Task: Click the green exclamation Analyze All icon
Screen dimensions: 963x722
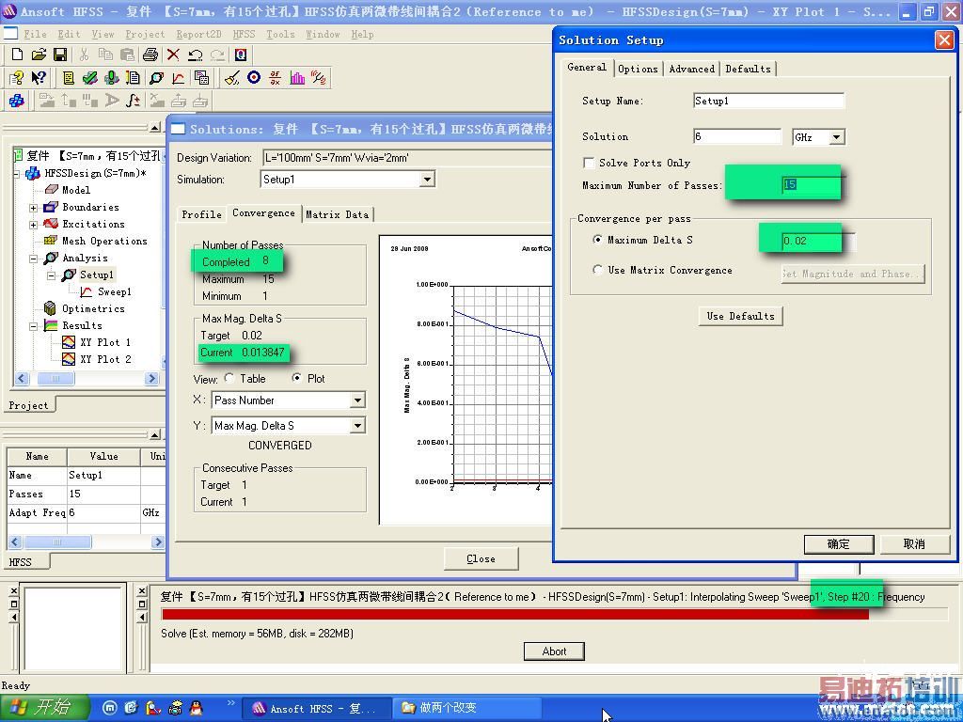Action: [111, 78]
